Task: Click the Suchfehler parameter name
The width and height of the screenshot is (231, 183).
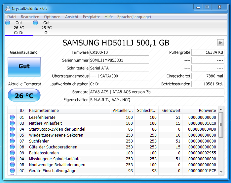Action: point(39,141)
